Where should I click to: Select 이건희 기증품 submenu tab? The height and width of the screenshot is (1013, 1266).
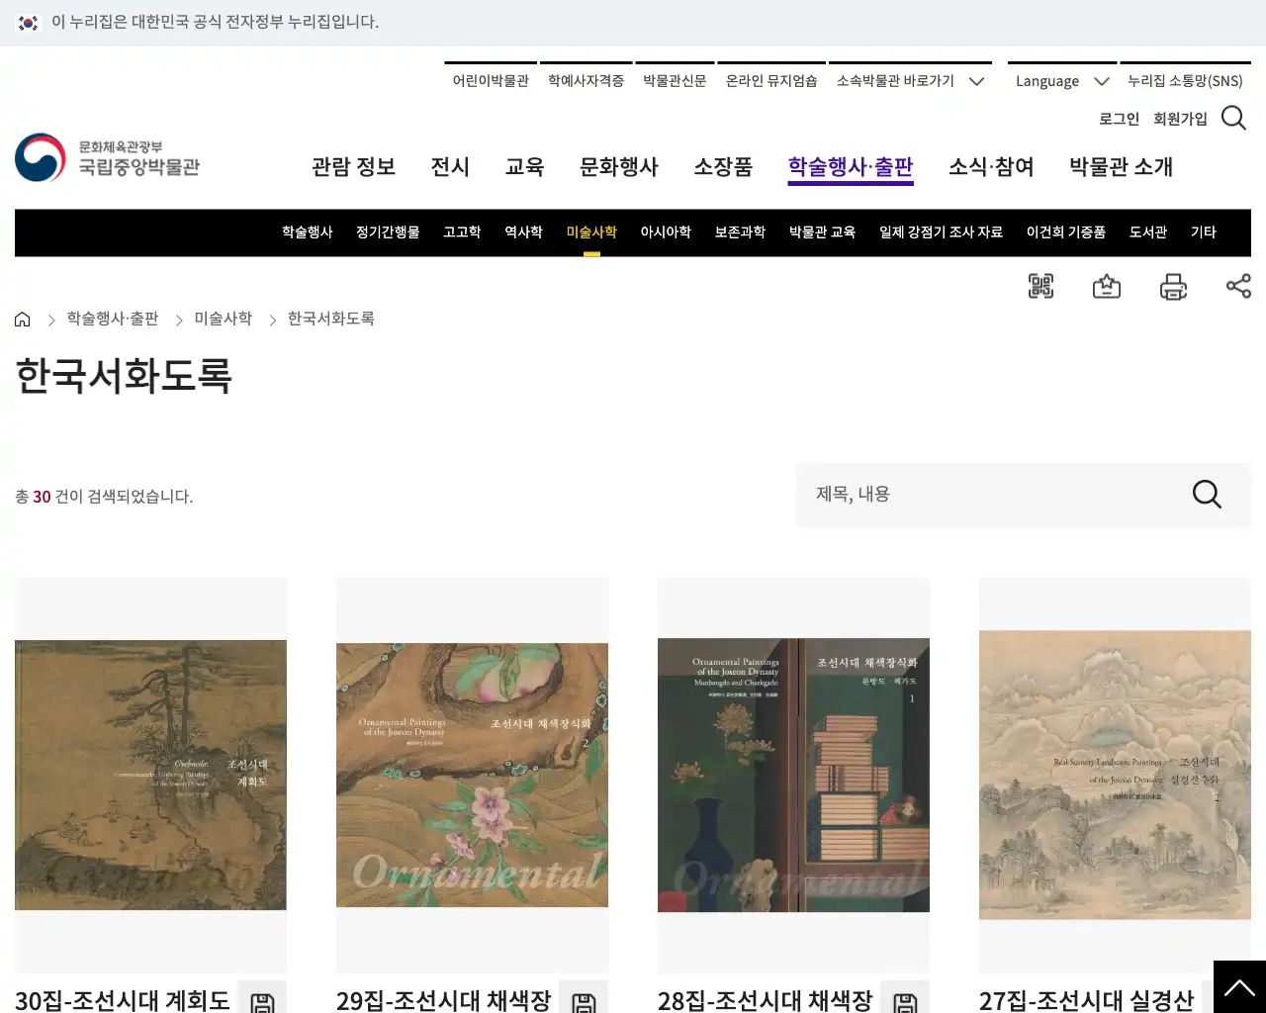[1066, 232]
